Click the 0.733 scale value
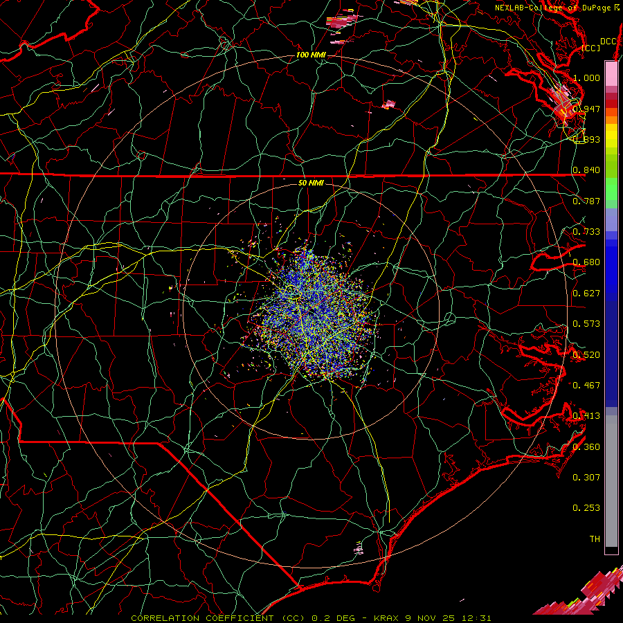This screenshot has height=623, width=623. (x=586, y=232)
